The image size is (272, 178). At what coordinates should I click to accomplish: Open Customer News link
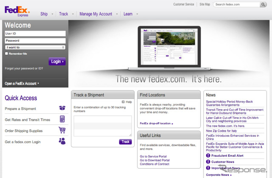coord(223,162)
